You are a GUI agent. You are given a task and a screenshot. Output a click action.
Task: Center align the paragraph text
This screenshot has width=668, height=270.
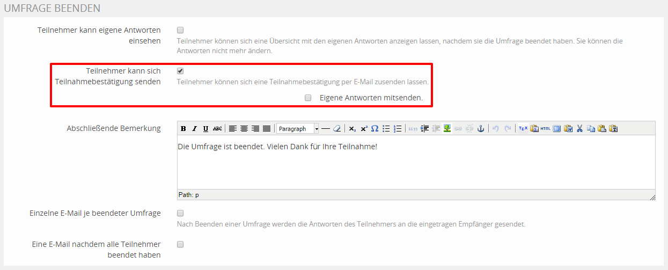point(244,129)
